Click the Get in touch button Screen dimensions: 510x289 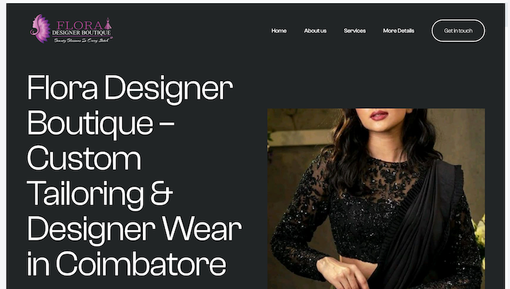point(458,31)
